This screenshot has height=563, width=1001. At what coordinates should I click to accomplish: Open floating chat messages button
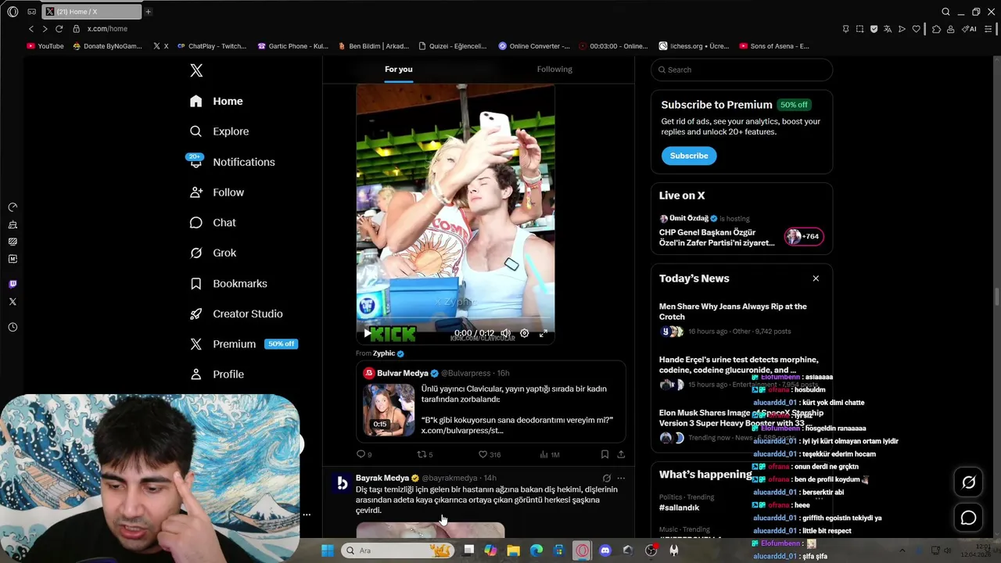tap(968, 518)
